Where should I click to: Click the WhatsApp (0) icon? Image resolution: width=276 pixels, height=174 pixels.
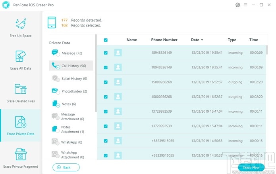point(55,142)
